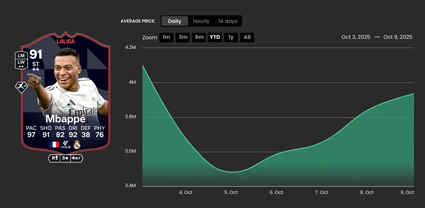Set chart zoom to 3m

coord(183,37)
